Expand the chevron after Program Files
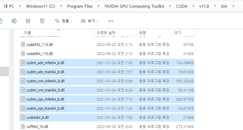This screenshot has width=243, height=130. pos(98,6)
